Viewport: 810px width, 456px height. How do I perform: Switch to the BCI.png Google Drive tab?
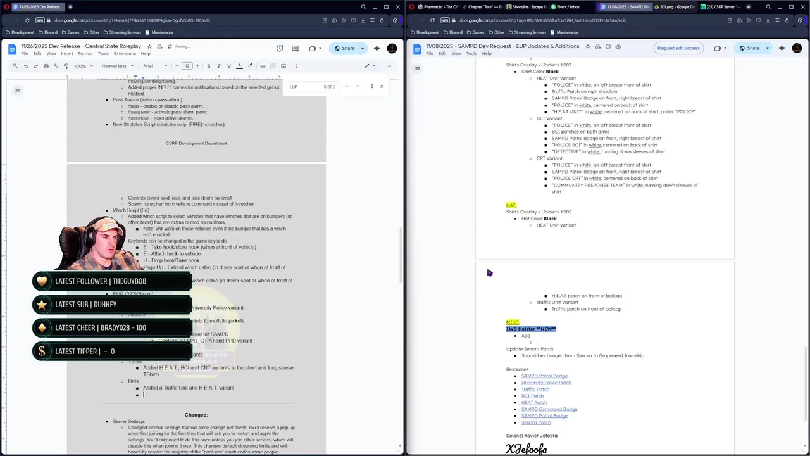tap(674, 7)
